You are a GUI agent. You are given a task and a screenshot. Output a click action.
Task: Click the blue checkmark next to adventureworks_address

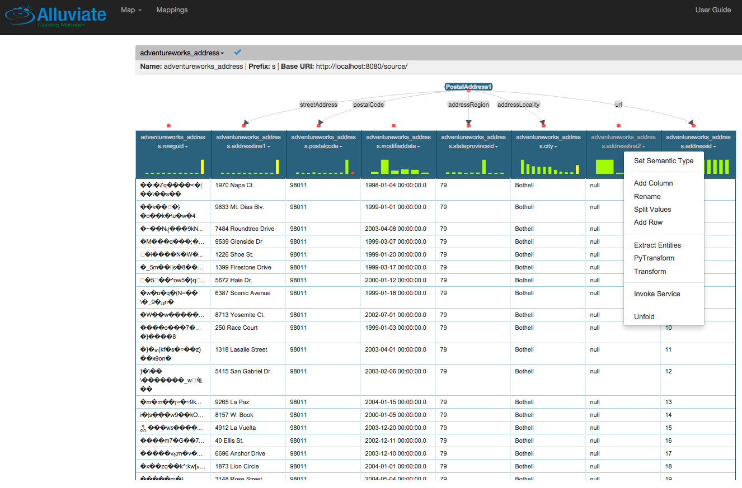pos(238,52)
